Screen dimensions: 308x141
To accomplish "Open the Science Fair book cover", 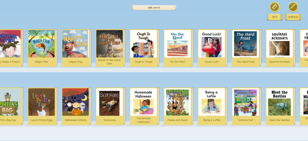I will tap(245, 102).
